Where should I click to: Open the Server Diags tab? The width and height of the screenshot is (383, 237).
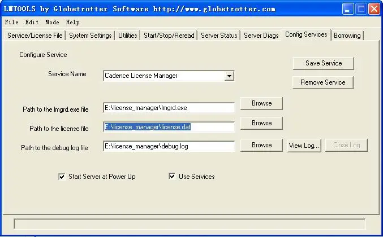[261, 36]
